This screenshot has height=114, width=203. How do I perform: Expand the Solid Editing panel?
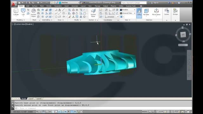pyautogui.click(x=47, y=20)
